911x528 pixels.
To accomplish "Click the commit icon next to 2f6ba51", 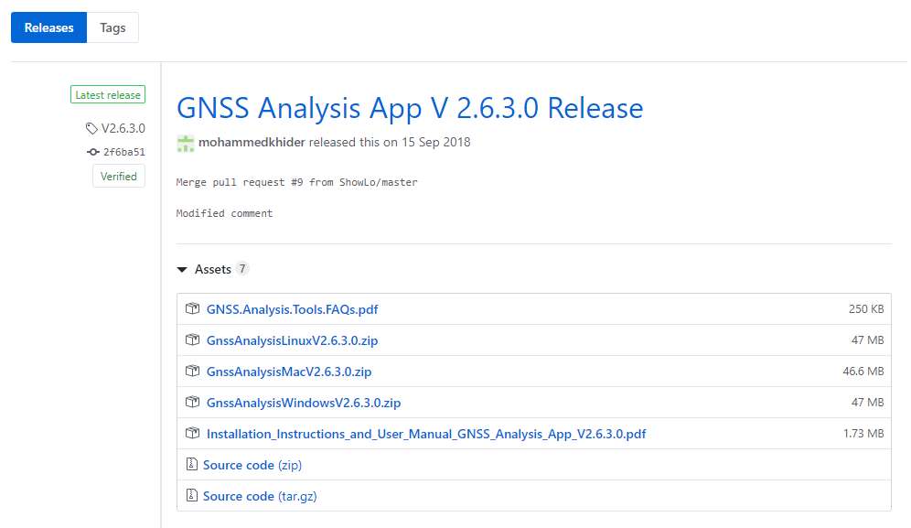I will click(x=92, y=152).
